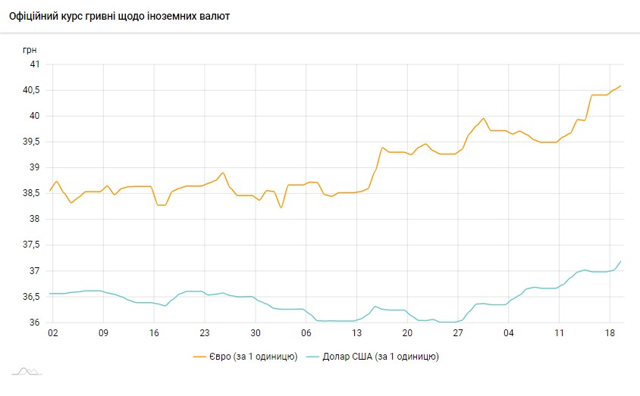Click the грн unit label above the axis

pyautogui.click(x=30, y=48)
